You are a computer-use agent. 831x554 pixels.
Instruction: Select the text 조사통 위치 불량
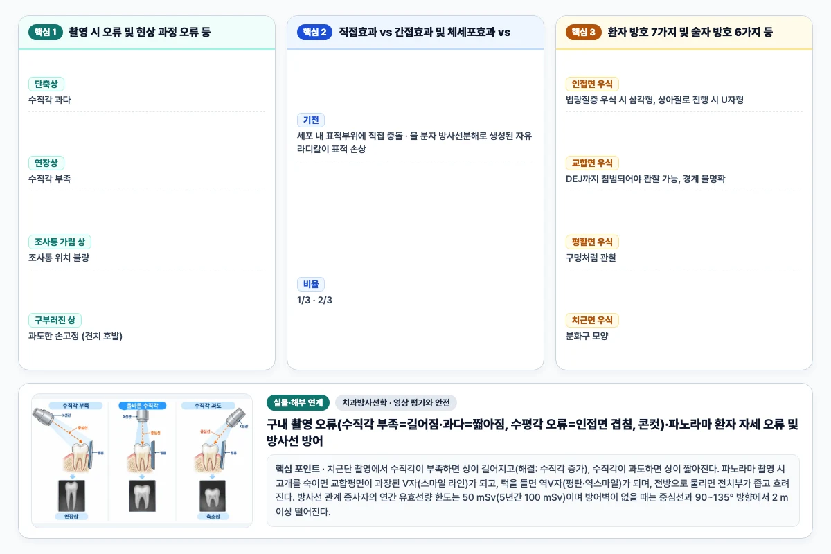(59, 258)
